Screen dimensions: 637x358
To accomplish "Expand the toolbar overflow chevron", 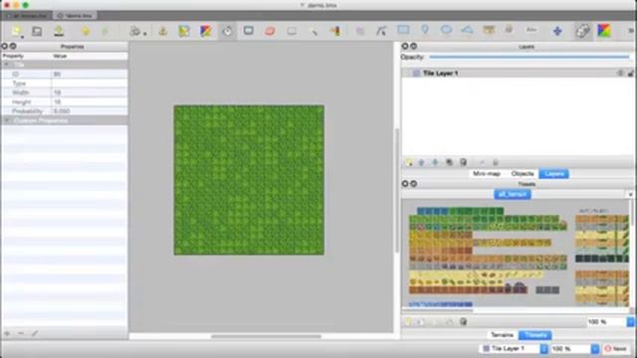I will coord(631,31).
